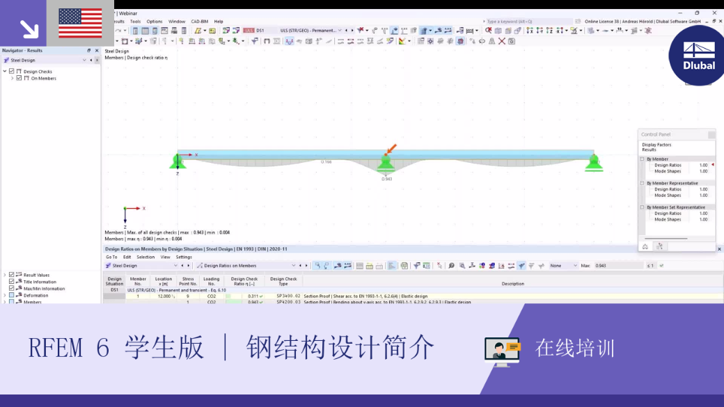
Task: Toggle the On Members checkbox
Action: tap(19, 78)
